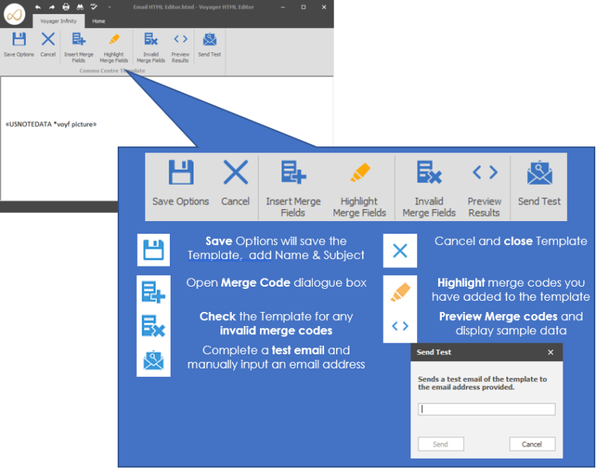Select the Voyager Infinity ribbon tab

tap(58, 22)
